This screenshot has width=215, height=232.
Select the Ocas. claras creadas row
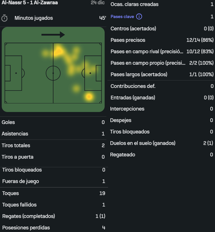pyautogui.click(x=162, y=5)
